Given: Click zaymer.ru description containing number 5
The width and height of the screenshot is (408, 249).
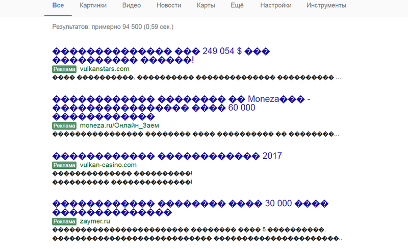Looking at the screenshot, I should [197, 234].
